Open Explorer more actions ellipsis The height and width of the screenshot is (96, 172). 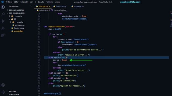pos(31,6)
